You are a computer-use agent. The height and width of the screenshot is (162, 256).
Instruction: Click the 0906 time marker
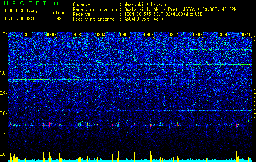point(149,35)
